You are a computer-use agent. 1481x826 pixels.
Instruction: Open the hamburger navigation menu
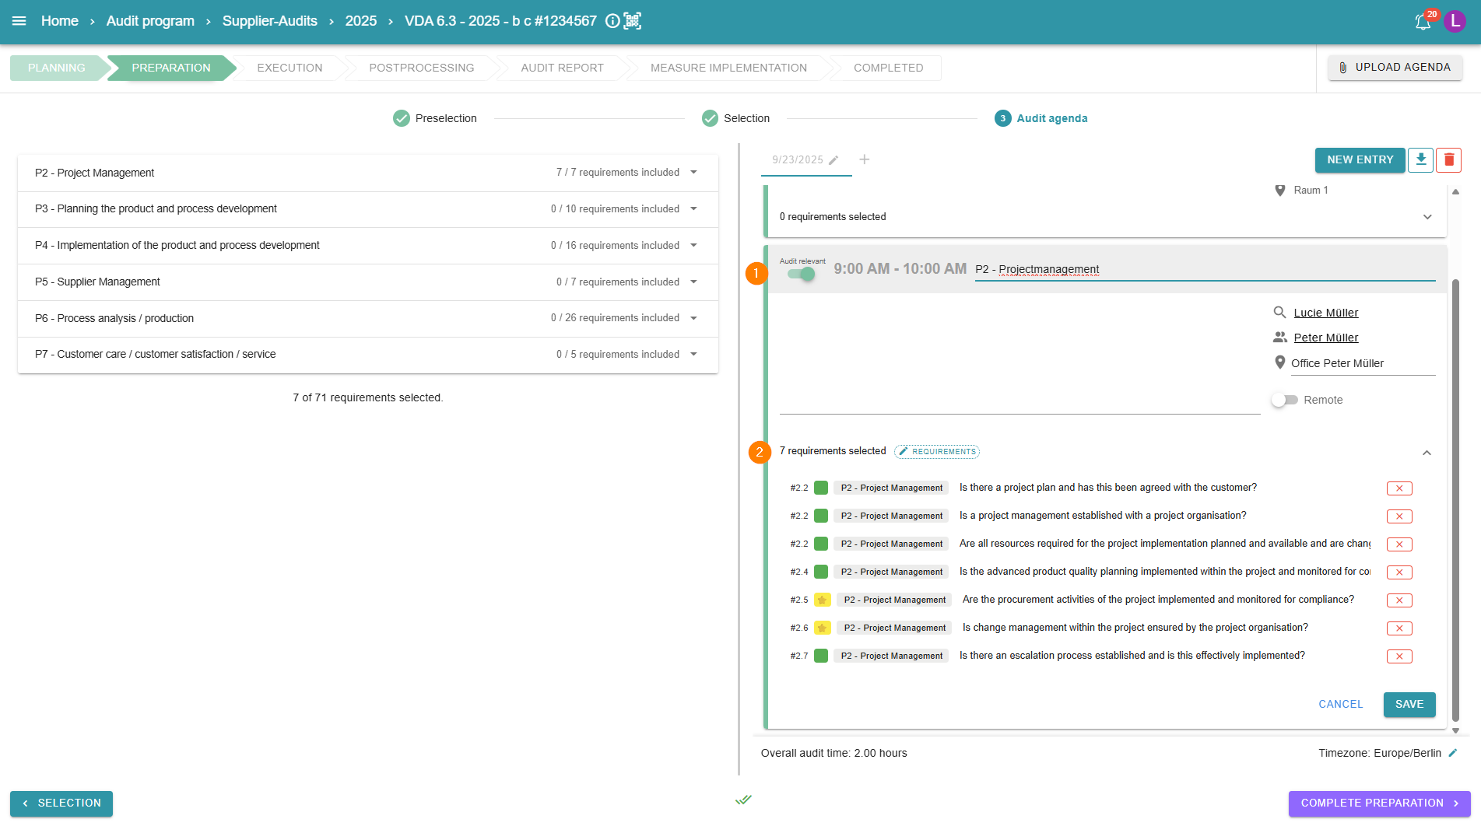point(19,21)
